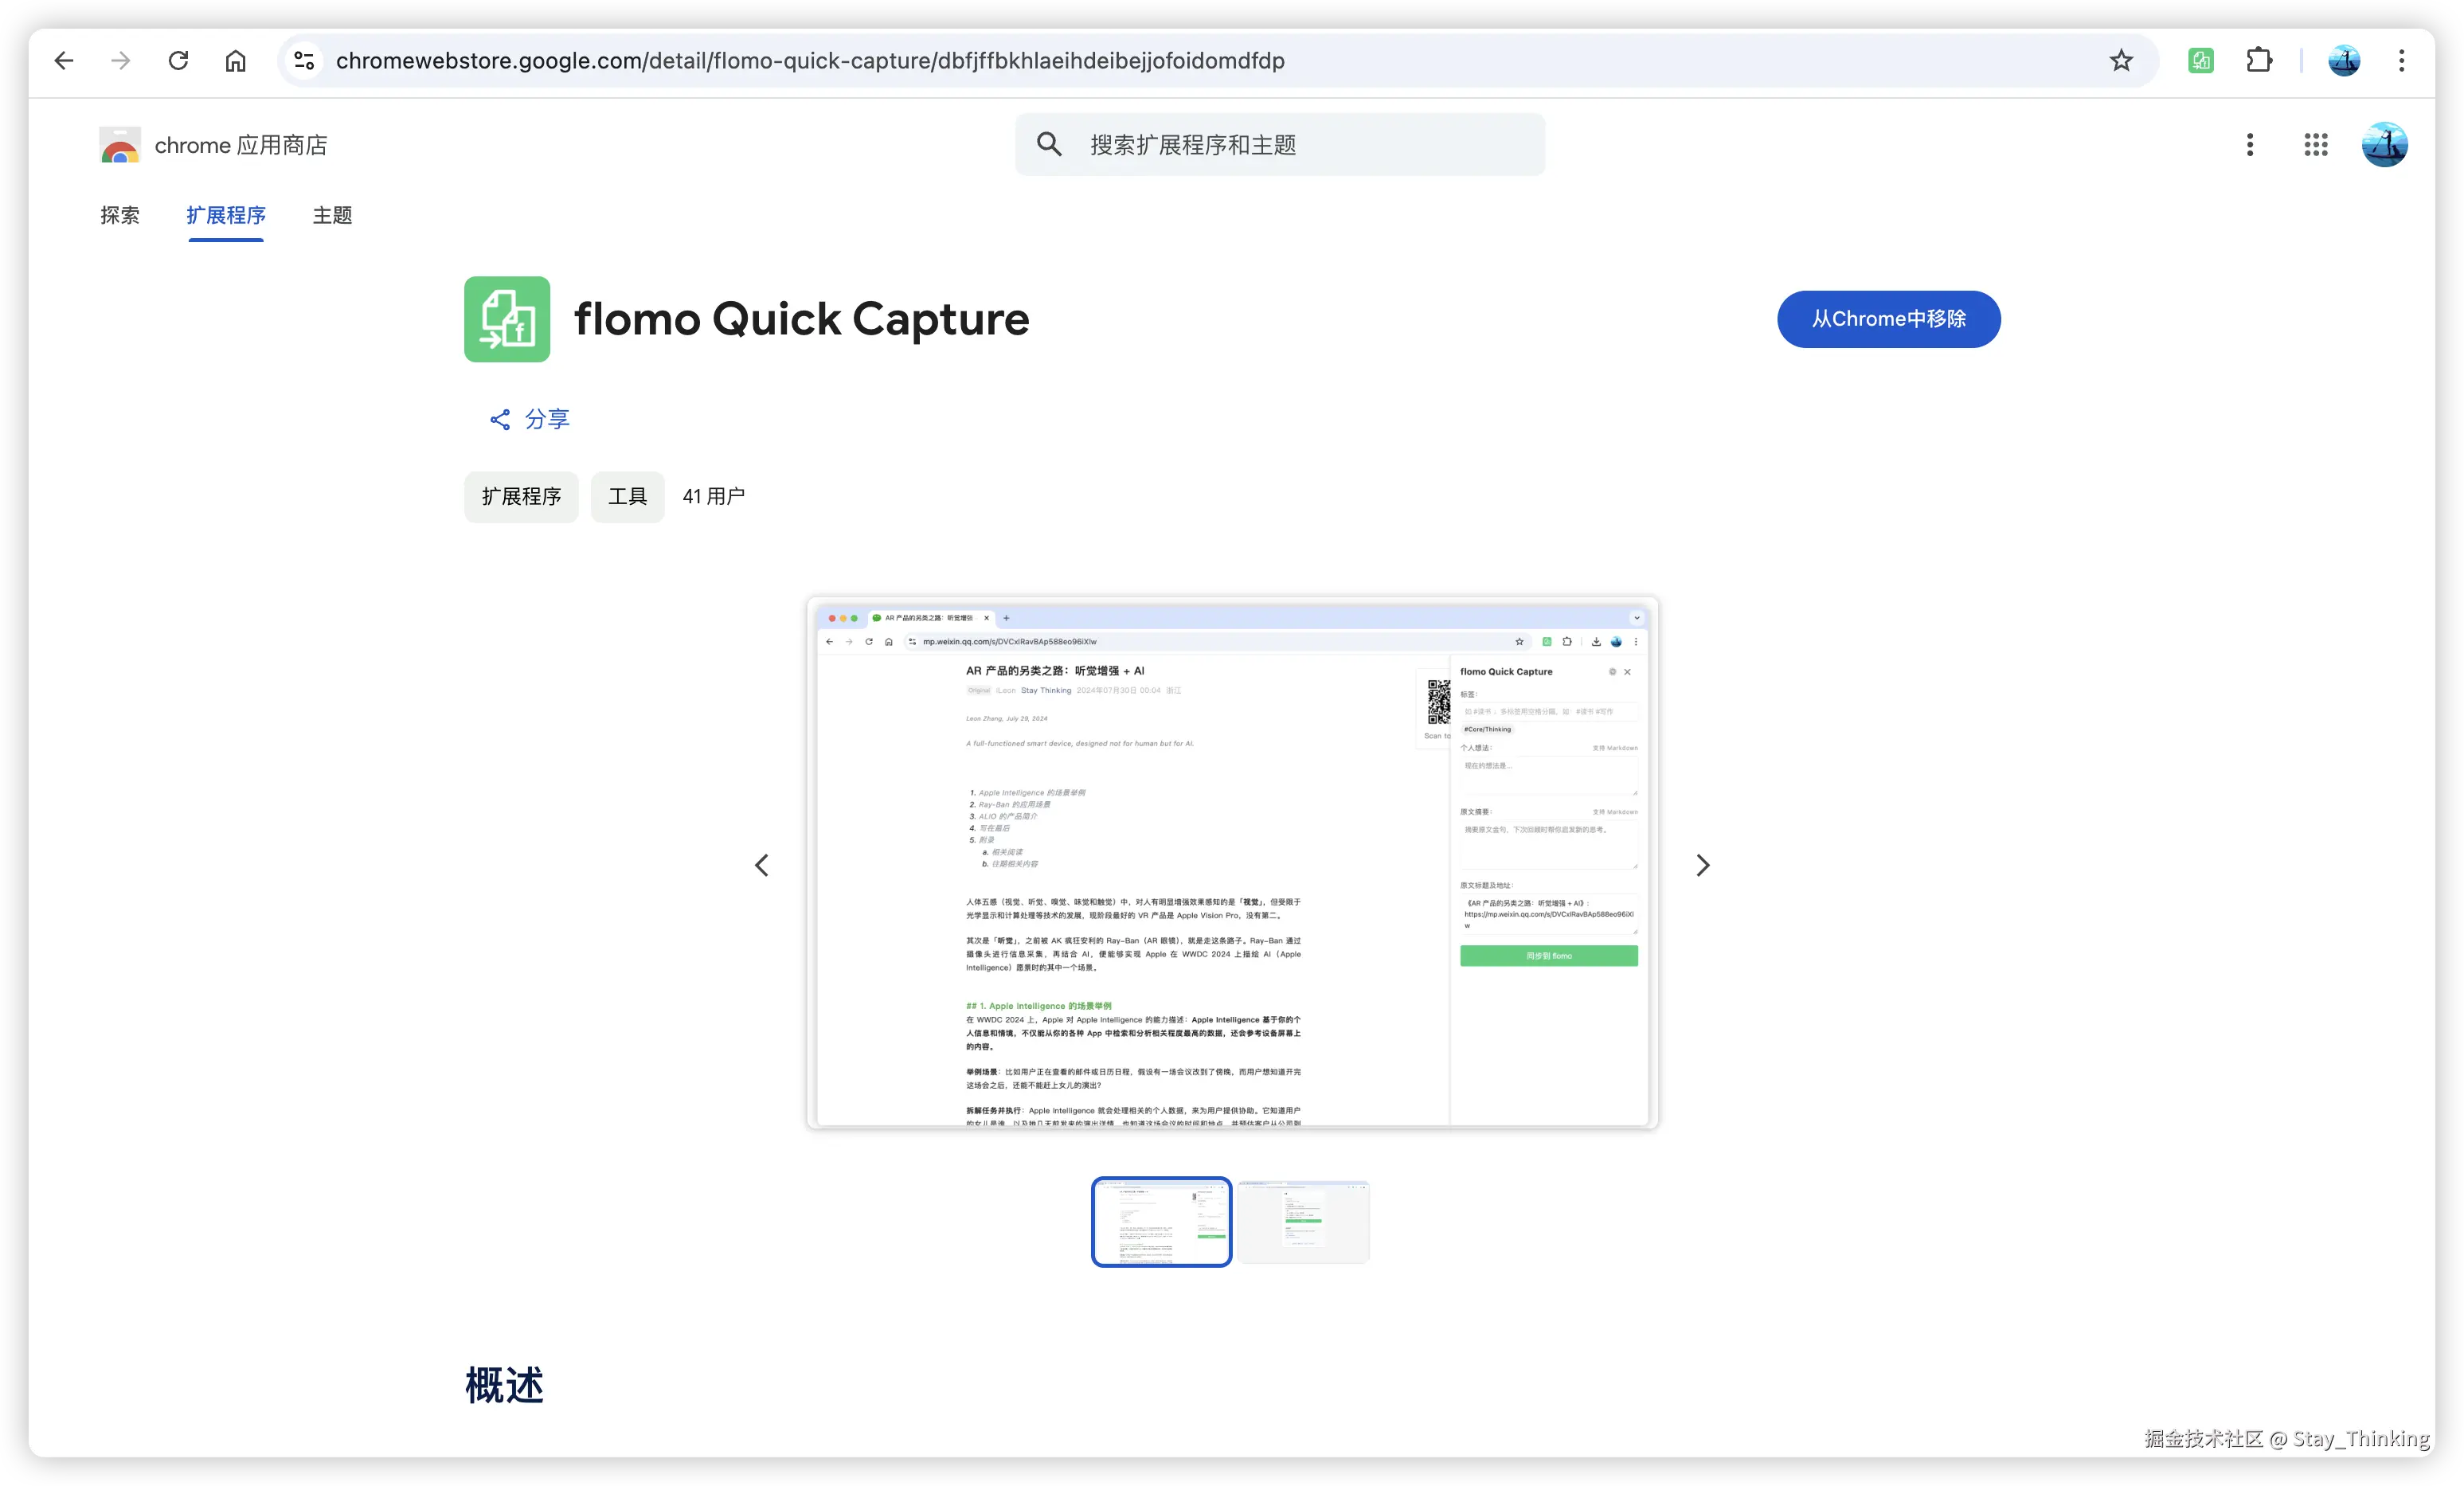
Task: Click the 从Chrome中移除 button
Action: click(1888, 319)
